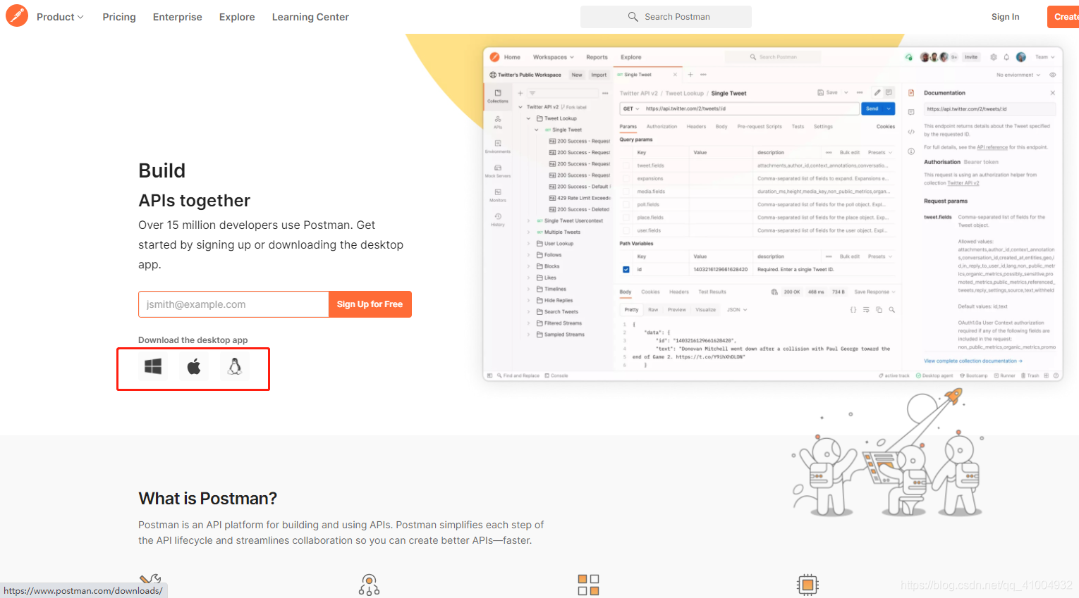This screenshot has width=1079, height=598.
Task: Open View complete collection documentation link
Action: pos(973,361)
